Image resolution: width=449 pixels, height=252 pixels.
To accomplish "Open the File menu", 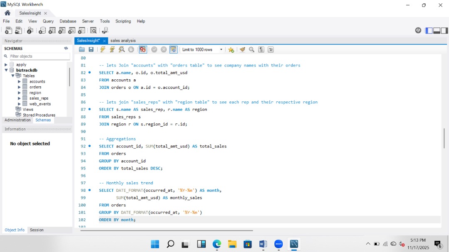I will tap(6, 21).
